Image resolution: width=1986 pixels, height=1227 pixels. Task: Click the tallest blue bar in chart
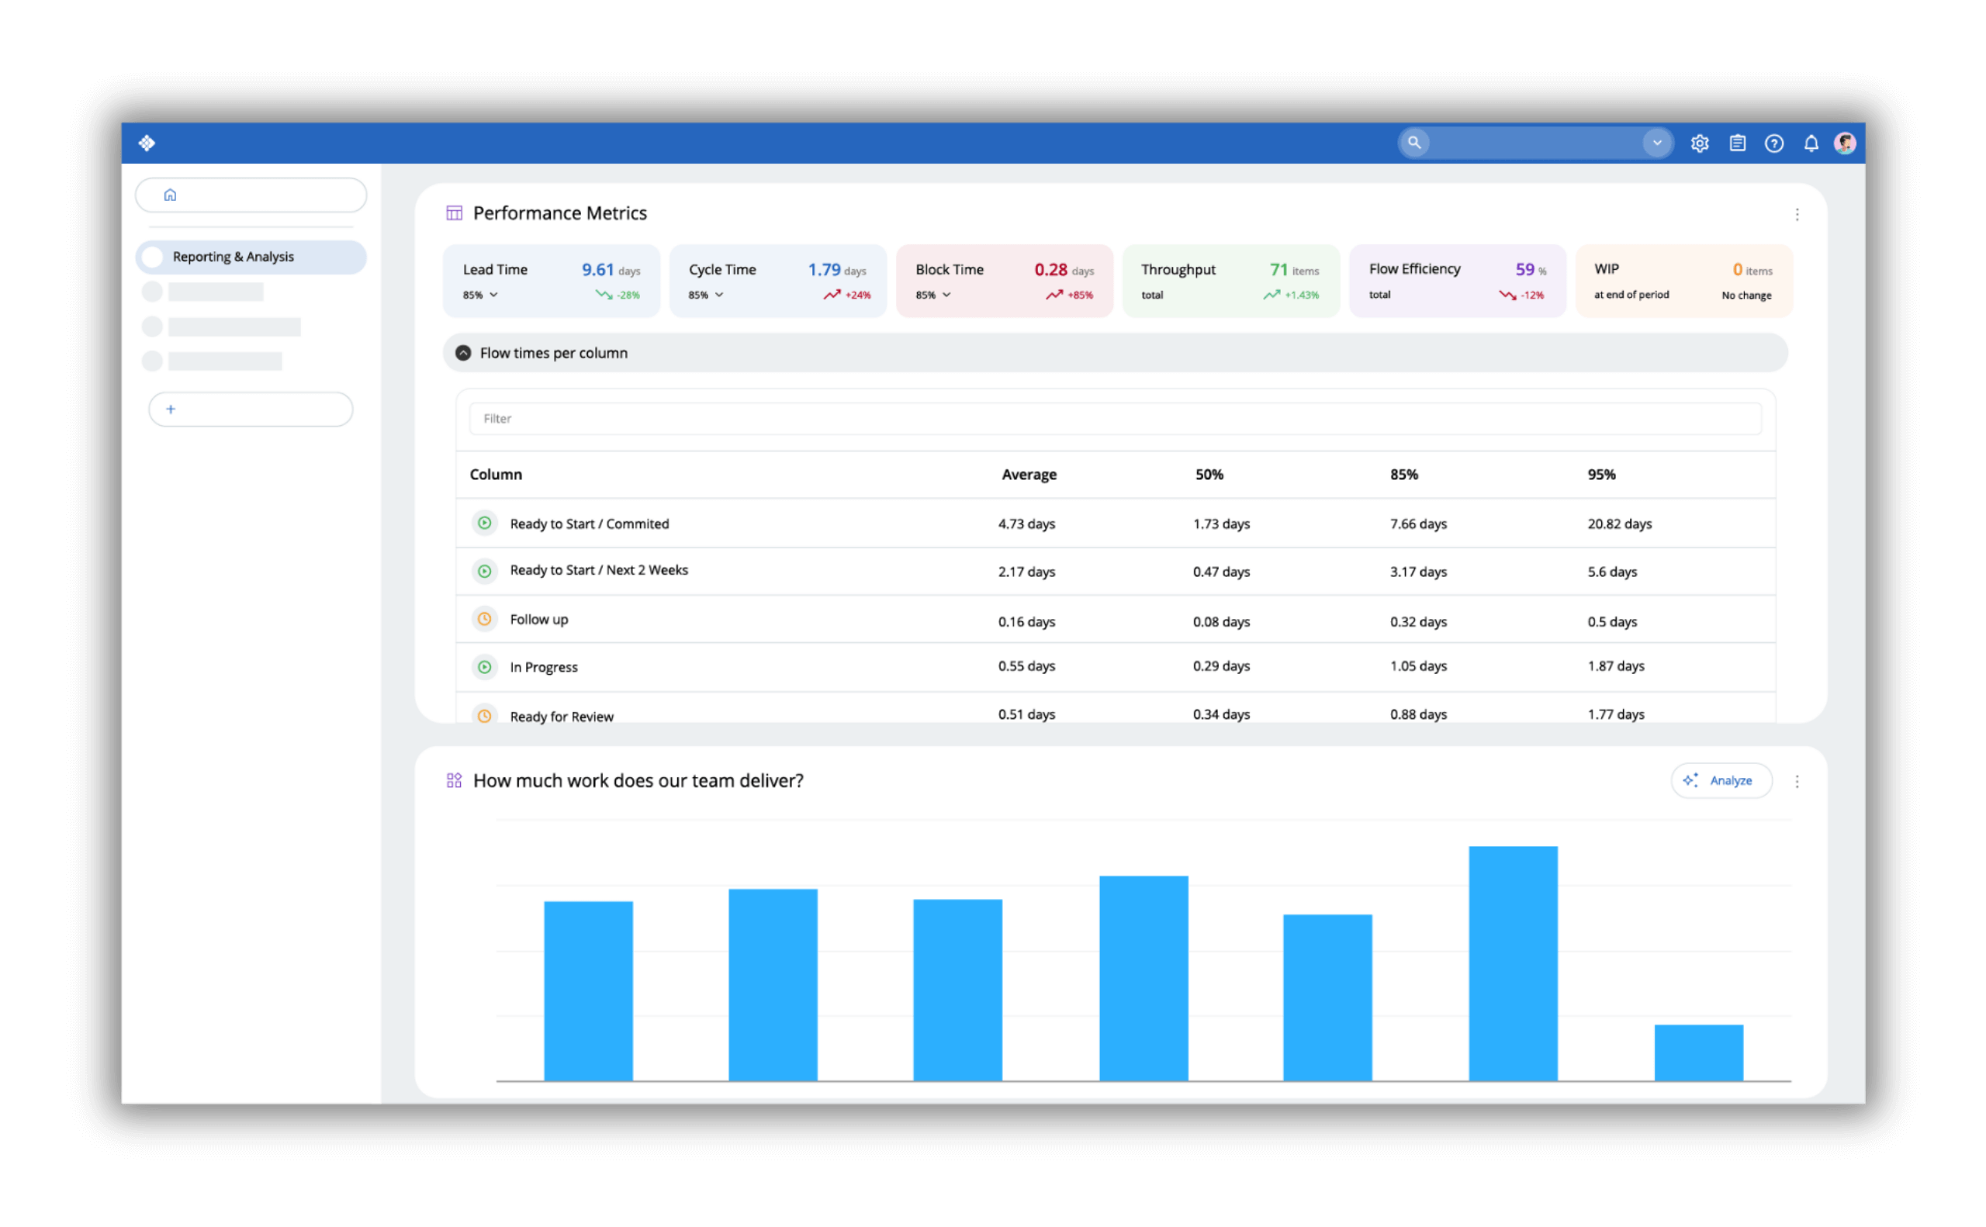[x=1513, y=963]
